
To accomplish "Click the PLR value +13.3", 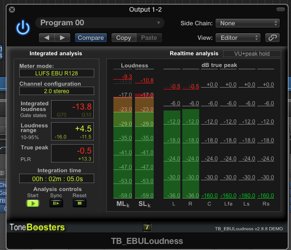I will [x=85, y=159].
